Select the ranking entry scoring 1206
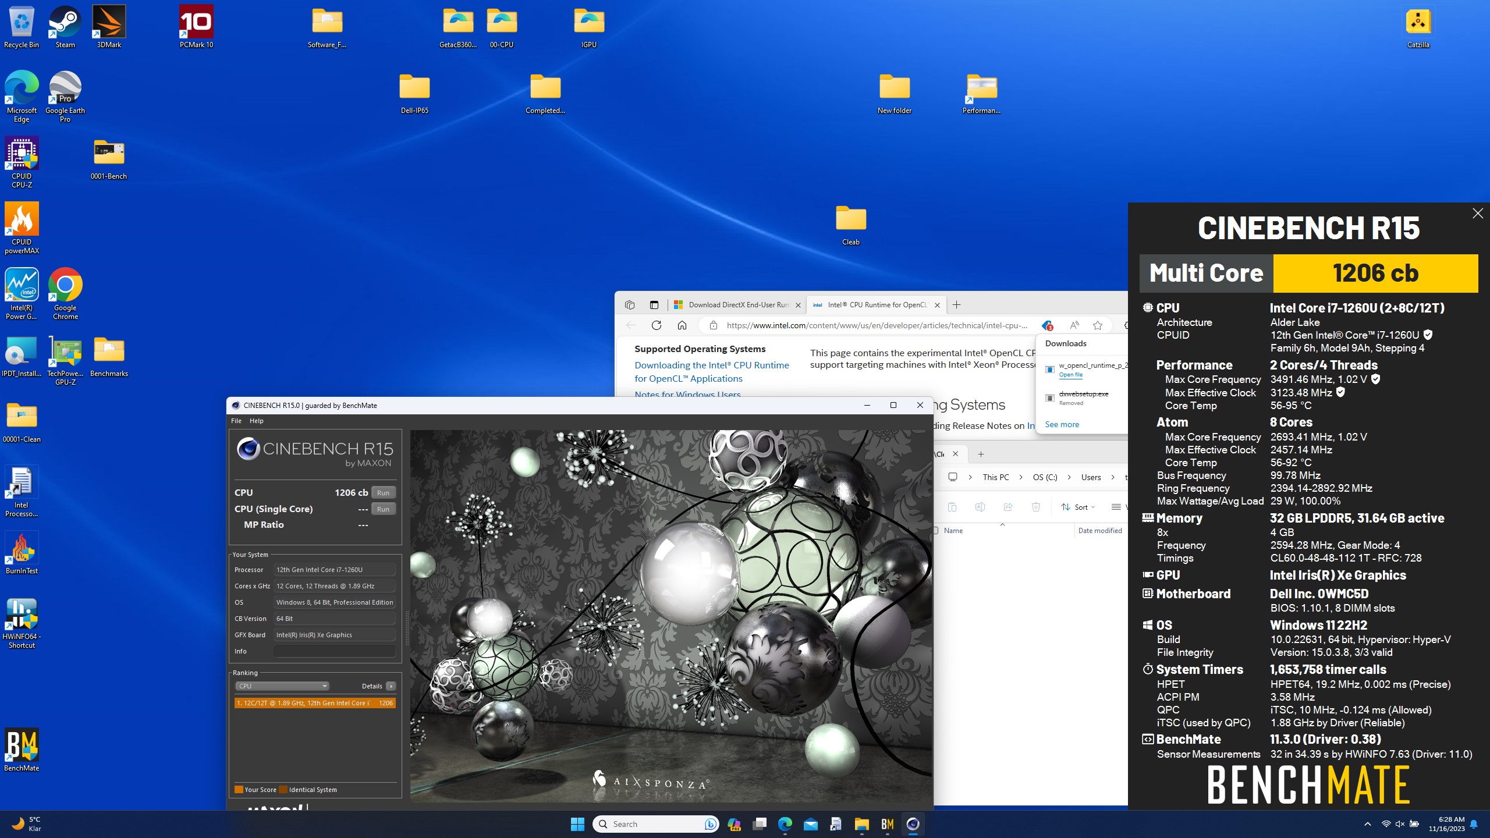1490x838 pixels. (315, 703)
